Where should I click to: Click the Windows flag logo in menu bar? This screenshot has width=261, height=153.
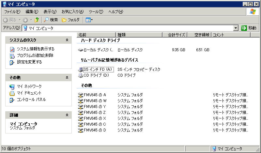click(253, 12)
